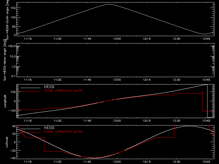Click red legend line in Longitude plot
Image resolution: width=219 pixels, height=164 pixels.
[x=30, y=92]
